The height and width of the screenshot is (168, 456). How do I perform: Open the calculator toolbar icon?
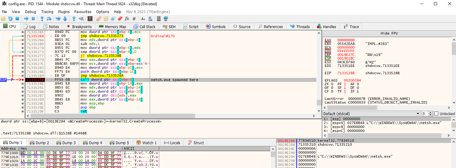(x=159, y=19)
